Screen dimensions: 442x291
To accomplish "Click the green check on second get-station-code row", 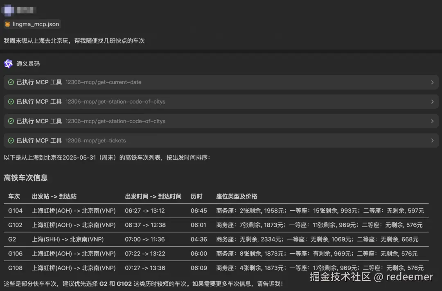I will pos(11,121).
